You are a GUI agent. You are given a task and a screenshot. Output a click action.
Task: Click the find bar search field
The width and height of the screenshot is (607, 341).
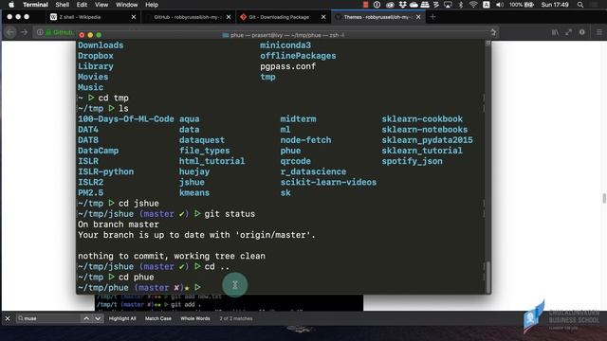[x=47, y=318]
